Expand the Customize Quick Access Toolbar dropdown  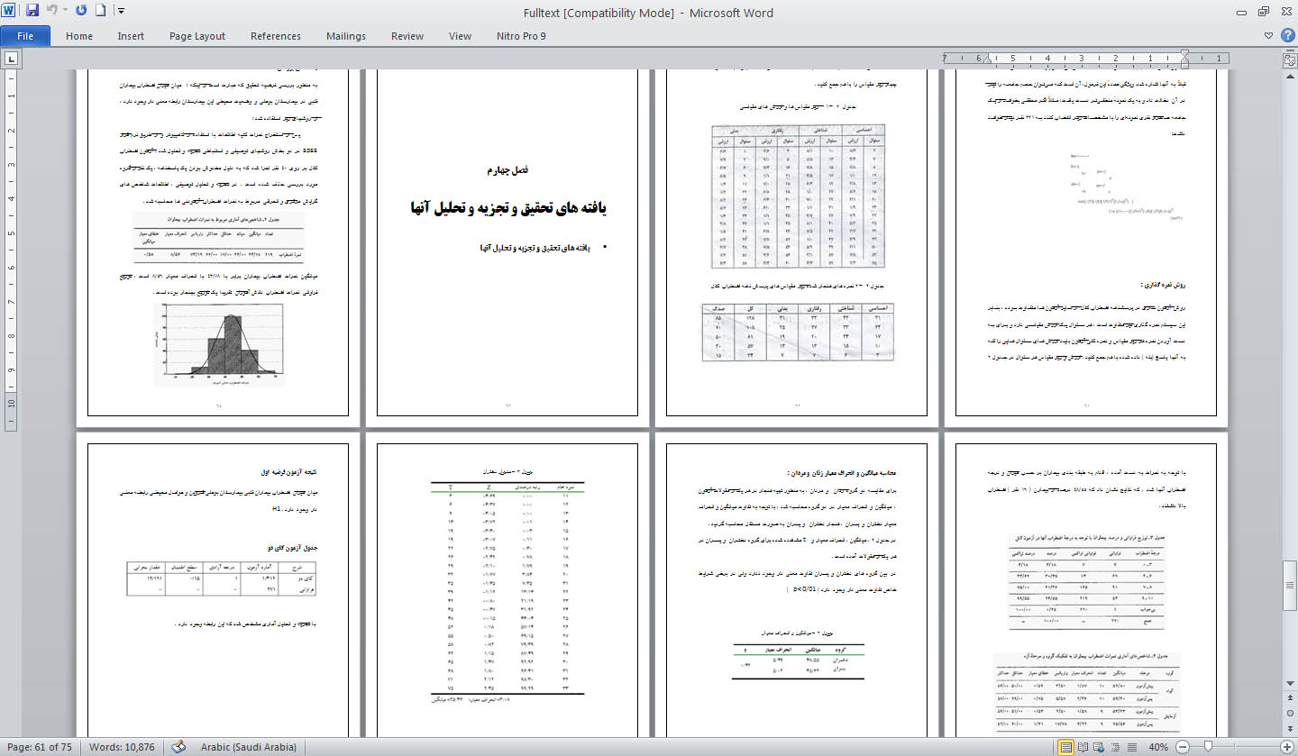122,12
